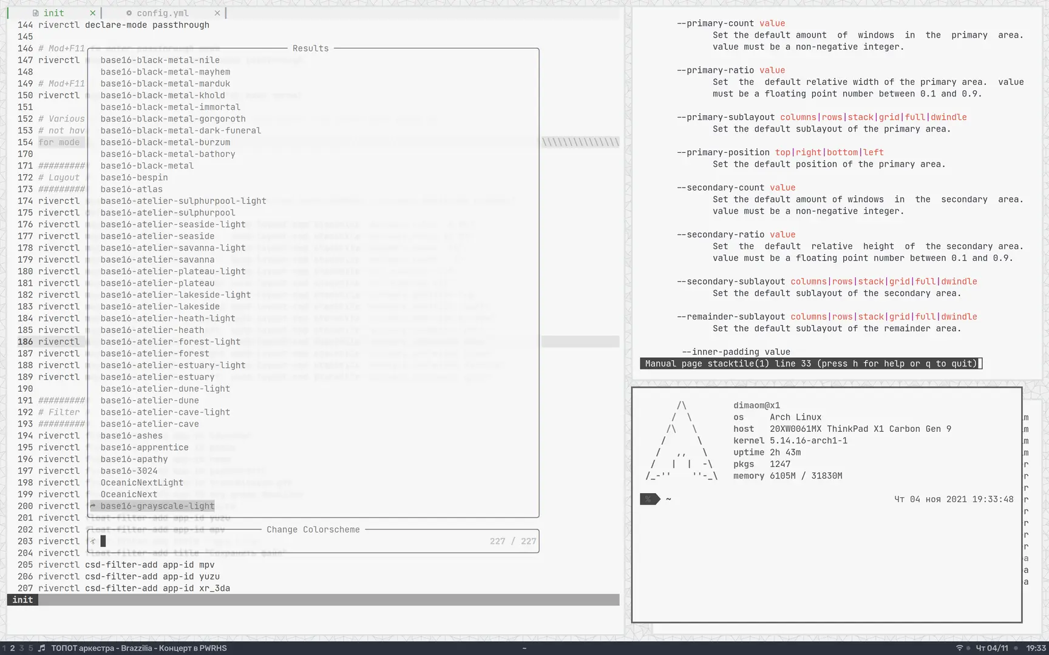Screen dimensions: 1049x655
Task: Select base16-black-metal-khold colorscheme
Action: pyautogui.click(x=162, y=95)
